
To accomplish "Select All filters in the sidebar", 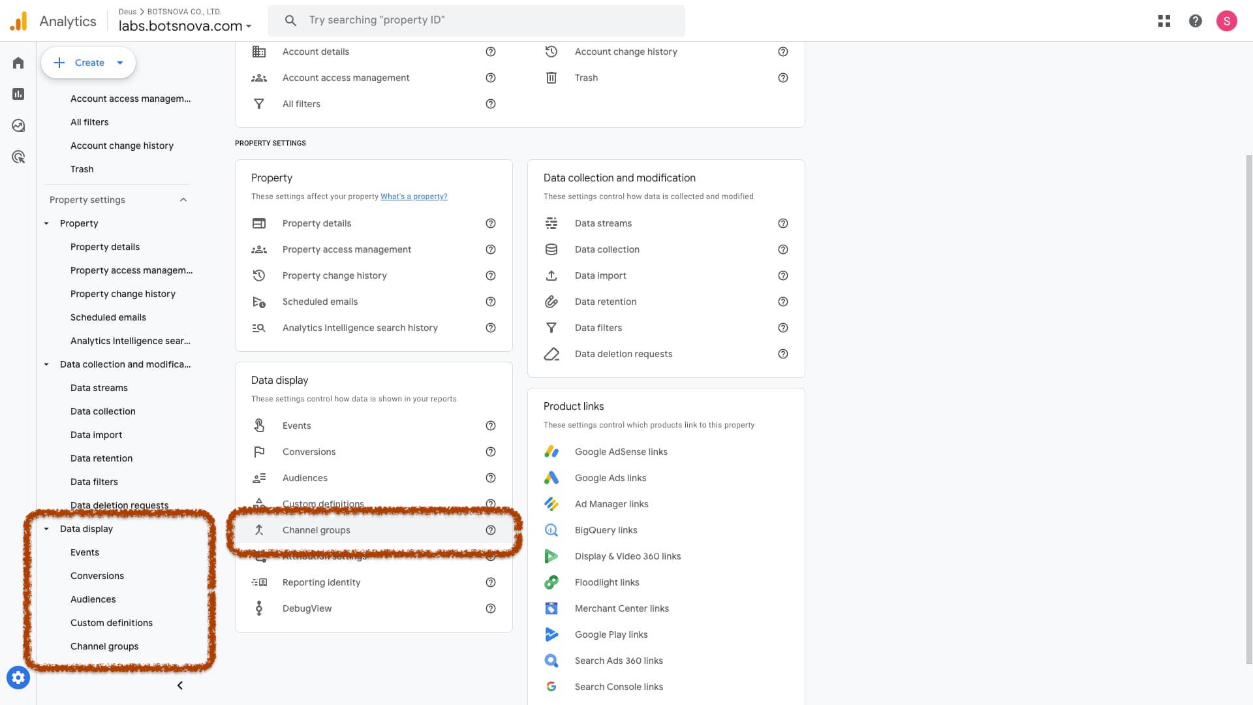I will pos(89,122).
